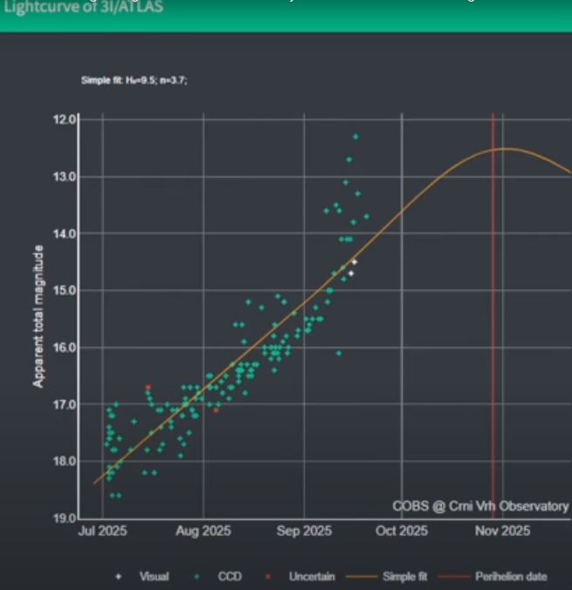Toggle the Uncertain legend entry

(300, 577)
